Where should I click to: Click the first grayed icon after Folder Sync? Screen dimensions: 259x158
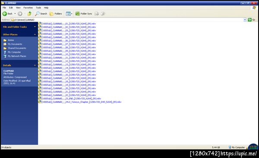click(x=97, y=14)
